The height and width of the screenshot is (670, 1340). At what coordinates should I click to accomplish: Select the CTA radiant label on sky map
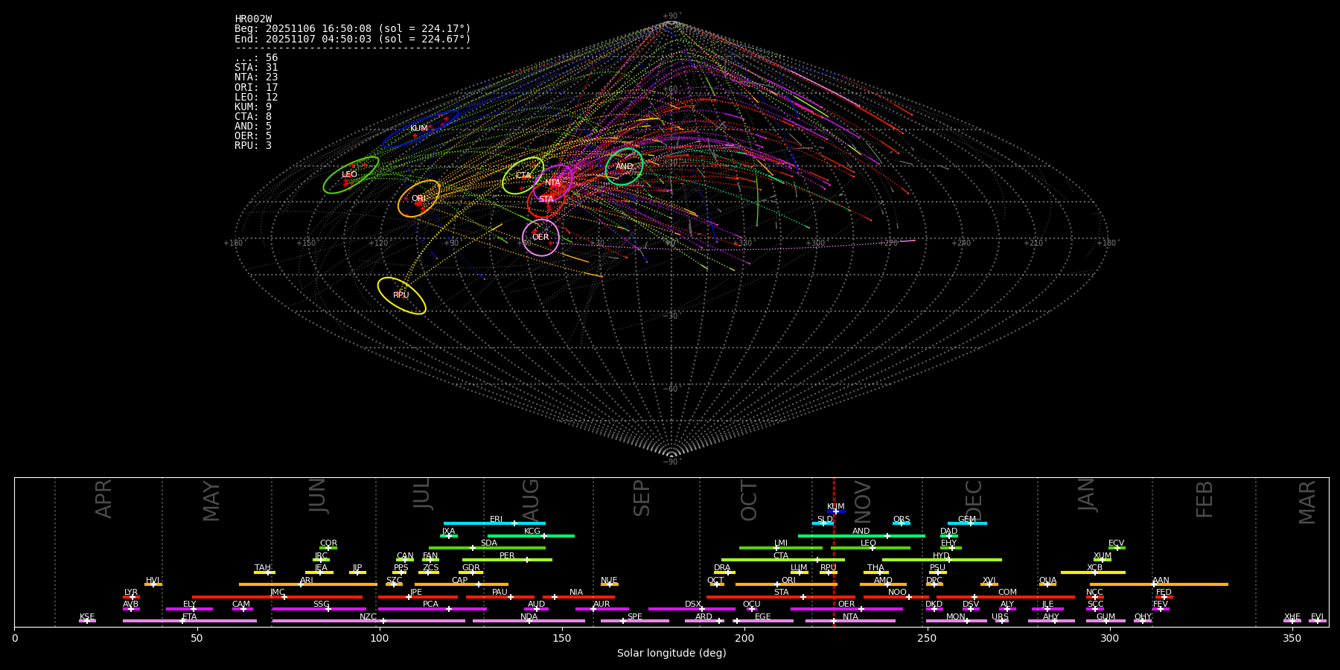pos(523,176)
